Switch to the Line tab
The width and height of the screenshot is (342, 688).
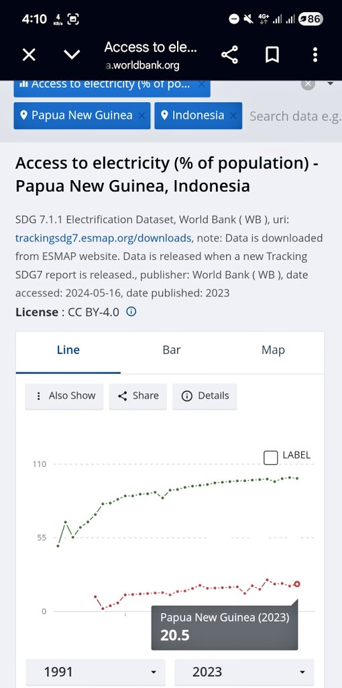pos(68,350)
